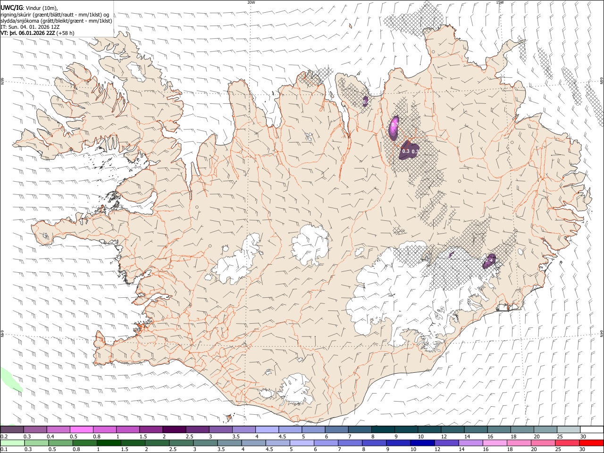The height and width of the screenshot is (453, 604).
Task: Click the dark green swatch labelled 1 in bottom legend row
Action: click(x=109, y=443)
